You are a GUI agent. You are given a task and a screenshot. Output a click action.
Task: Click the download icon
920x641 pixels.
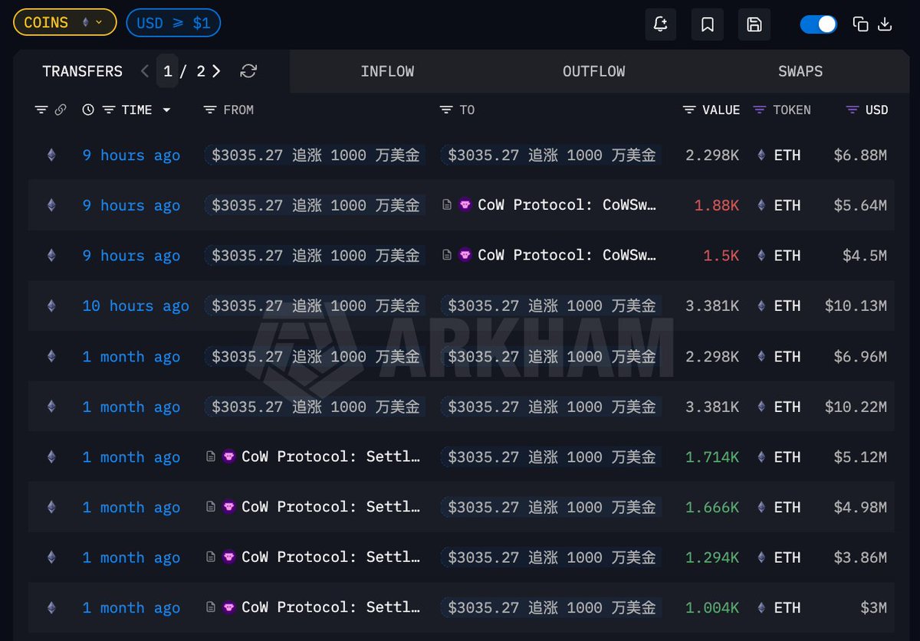[x=885, y=25]
